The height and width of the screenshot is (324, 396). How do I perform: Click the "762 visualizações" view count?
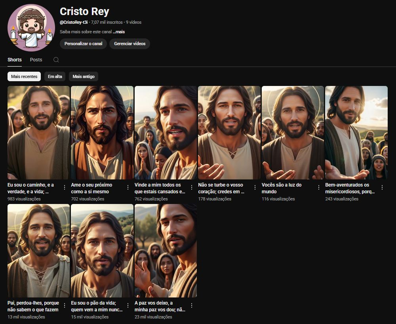coord(151,199)
